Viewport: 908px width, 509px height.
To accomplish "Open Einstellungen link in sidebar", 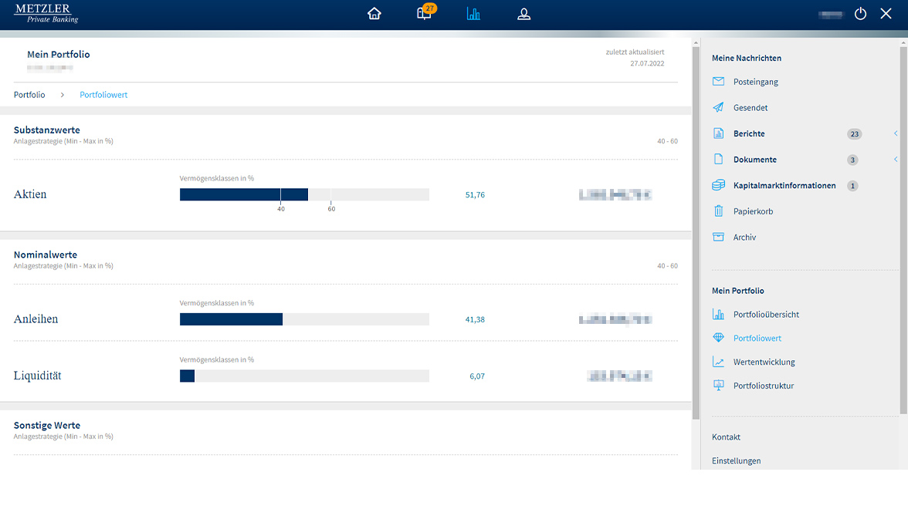I will coord(736,461).
